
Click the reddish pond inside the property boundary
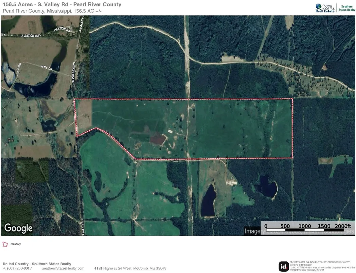(x=158, y=139)
